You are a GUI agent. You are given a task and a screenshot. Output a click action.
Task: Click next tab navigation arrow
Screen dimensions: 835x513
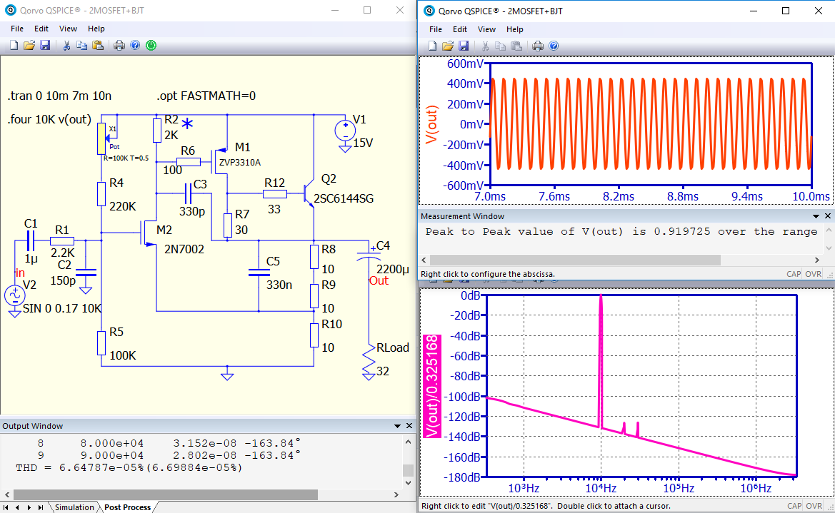tap(29, 508)
